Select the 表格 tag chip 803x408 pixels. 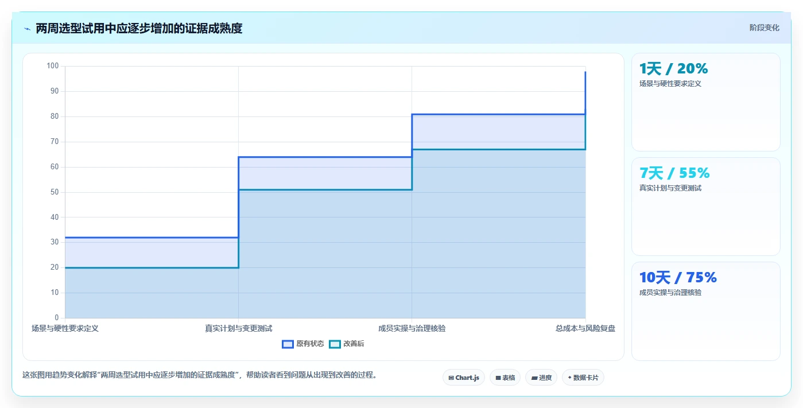[505, 378]
